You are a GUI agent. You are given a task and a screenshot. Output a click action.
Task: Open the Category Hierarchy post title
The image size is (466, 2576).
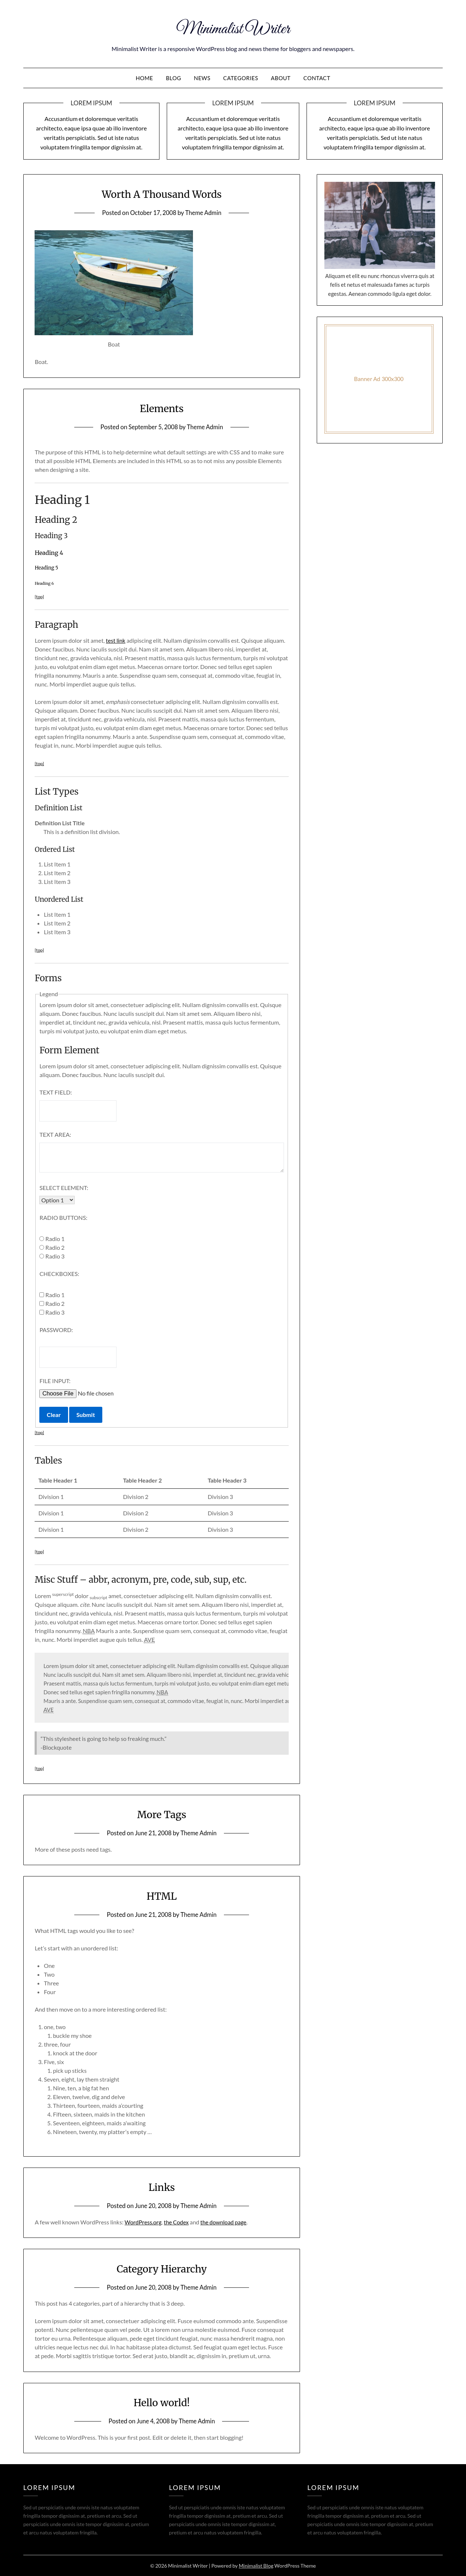click(162, 2269)
